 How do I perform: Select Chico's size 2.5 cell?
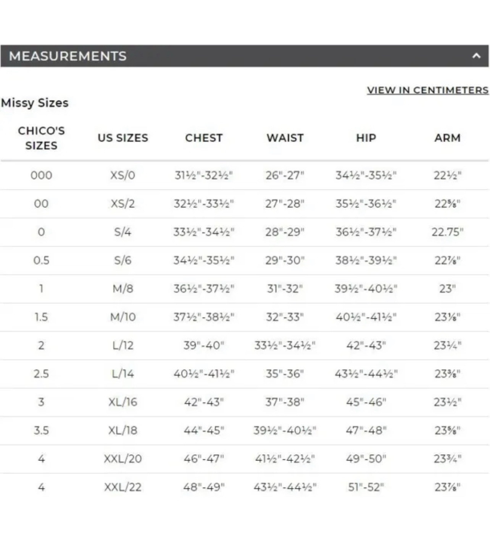point(41,374)
